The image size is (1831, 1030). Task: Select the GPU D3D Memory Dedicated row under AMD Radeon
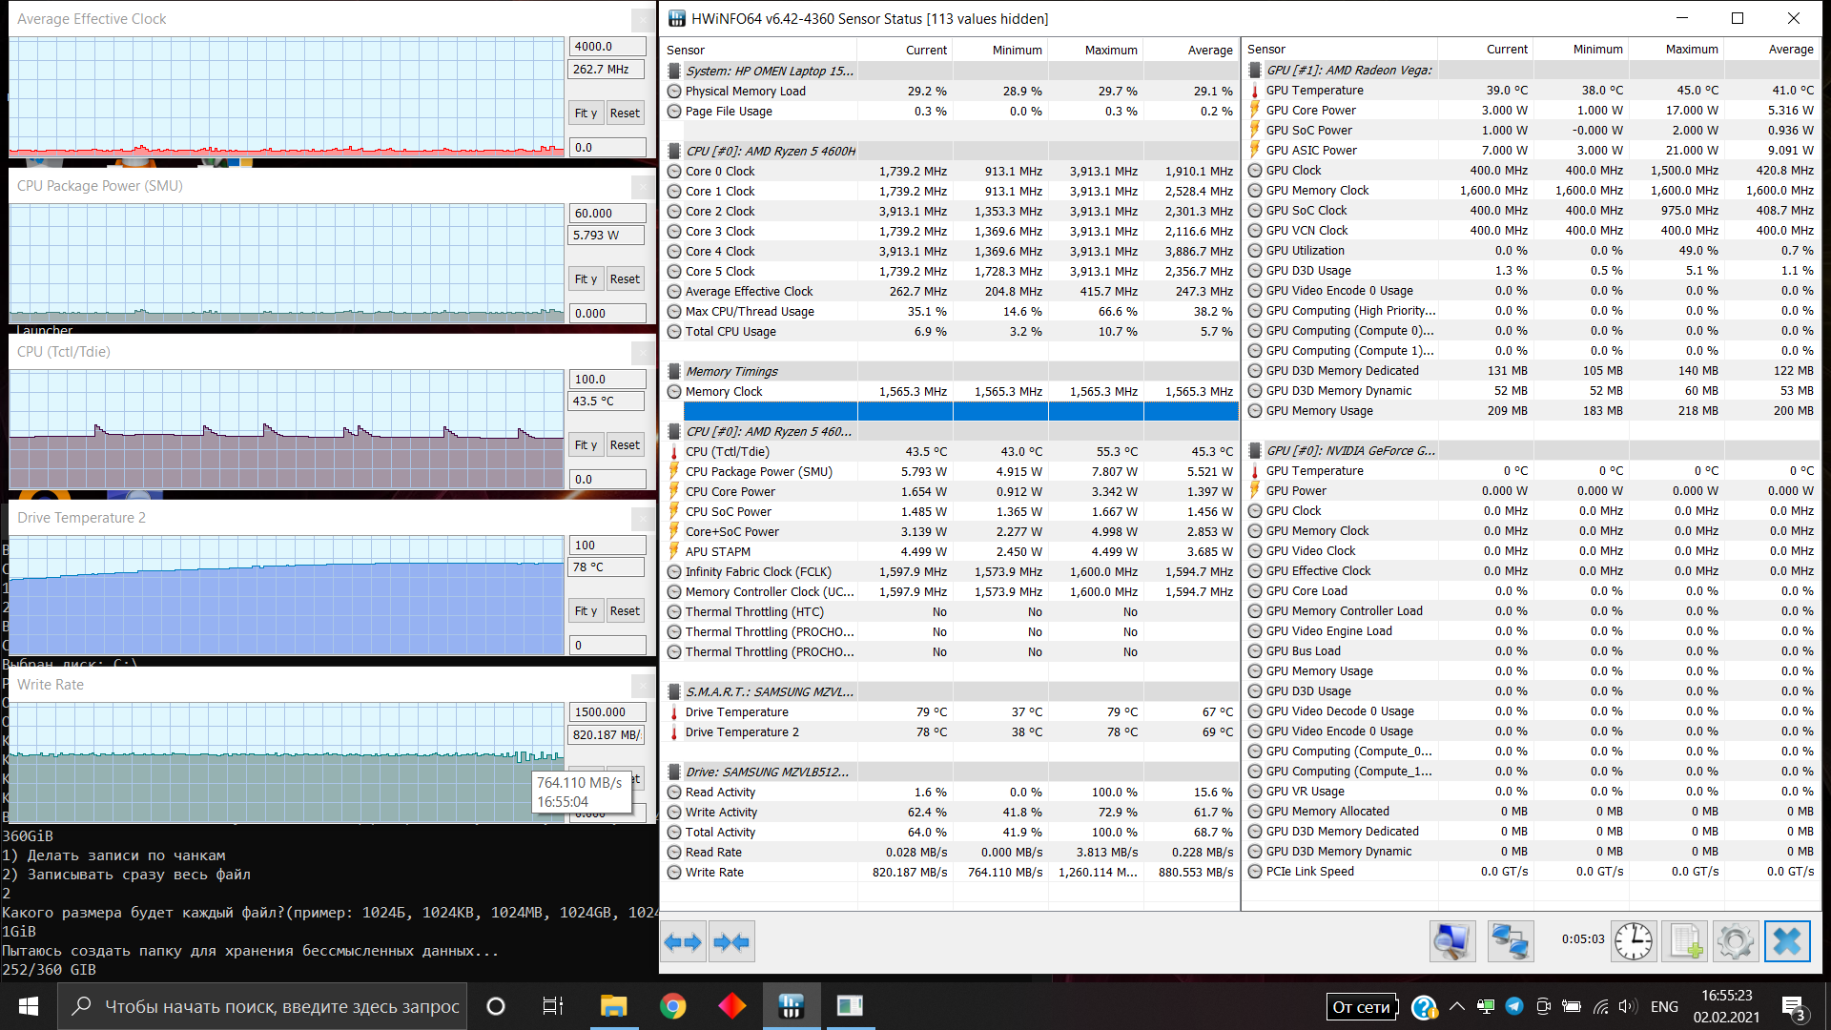point(1533,371)
